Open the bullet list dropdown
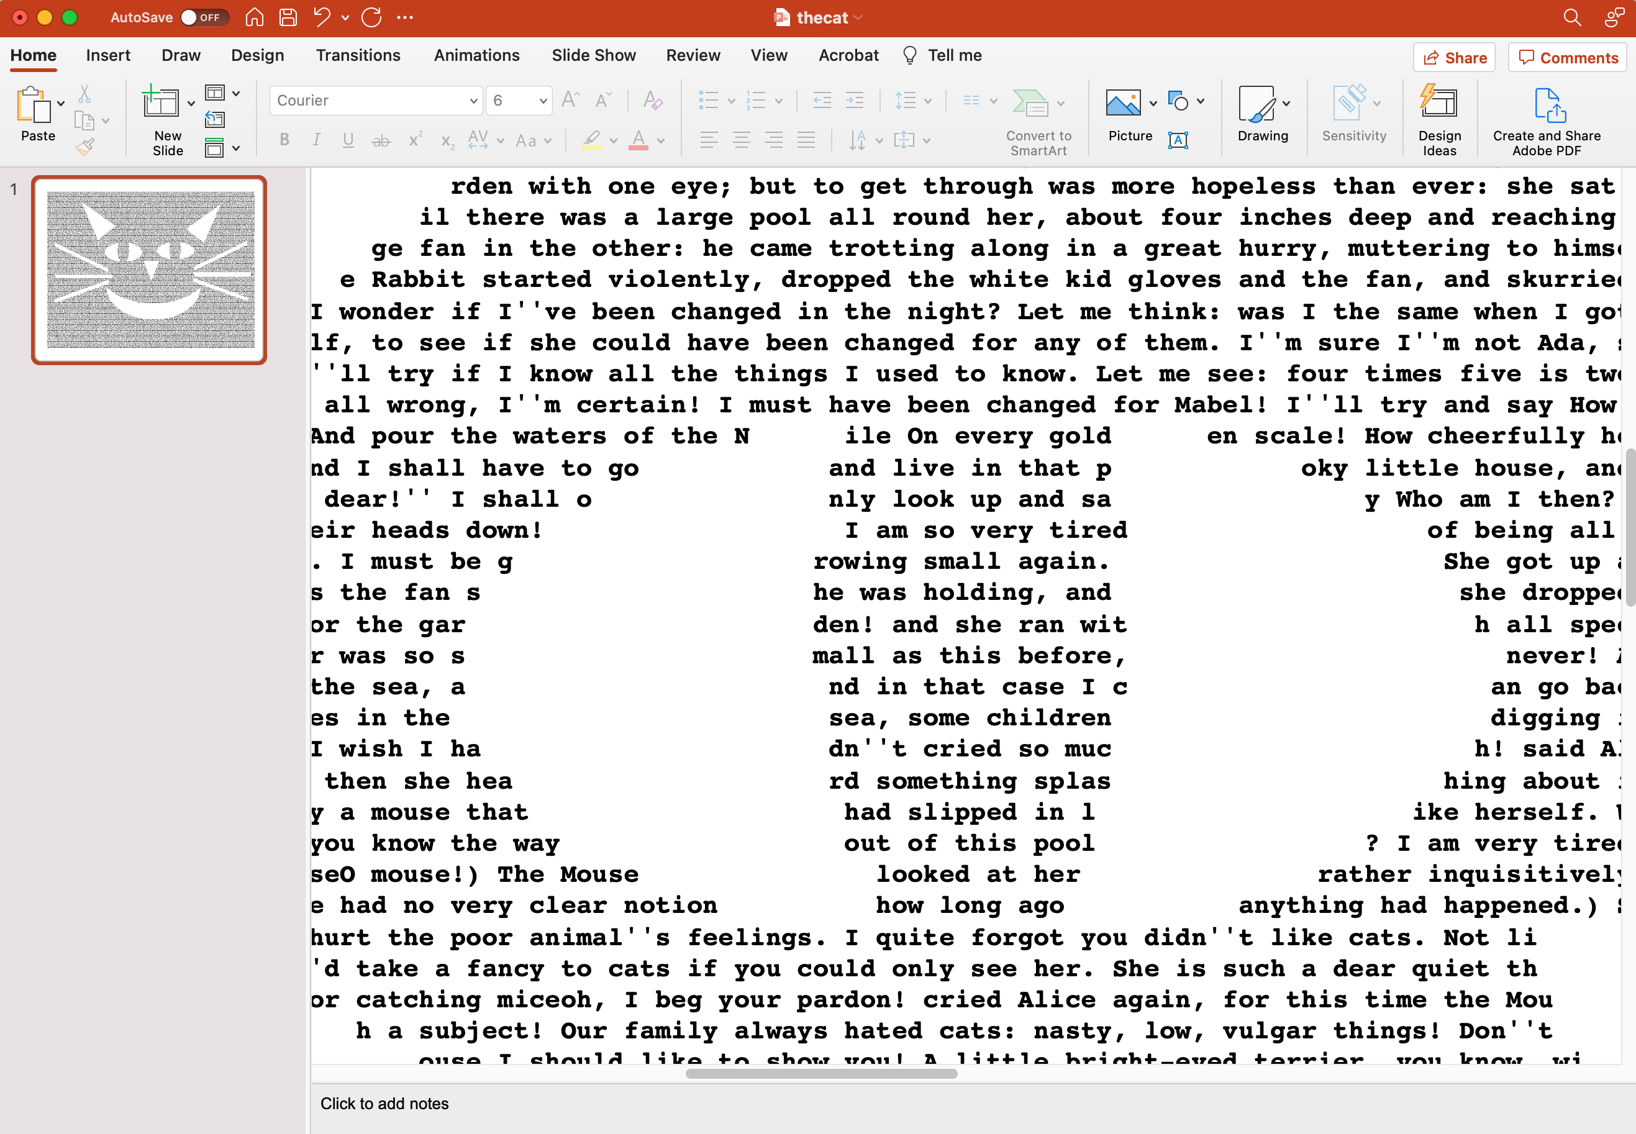The height and width of the screenshot is (1134, 1636). click(731, 100)
